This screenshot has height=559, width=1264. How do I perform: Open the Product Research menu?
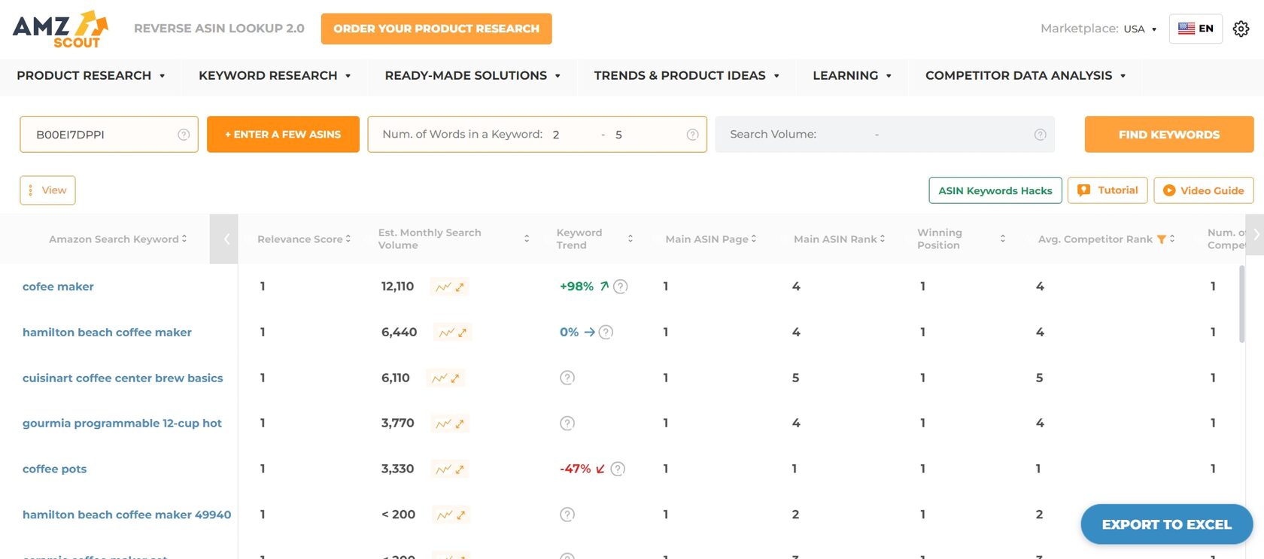91,76
